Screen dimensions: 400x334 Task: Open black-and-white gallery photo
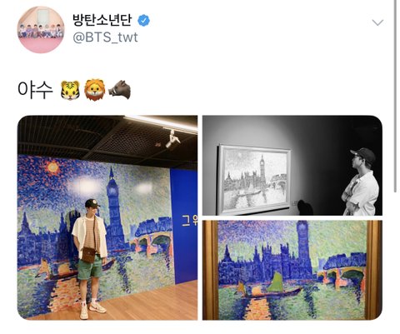coord(292,166)
